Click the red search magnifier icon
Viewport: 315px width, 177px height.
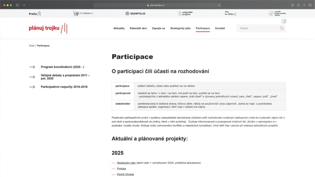pos(282,28)
